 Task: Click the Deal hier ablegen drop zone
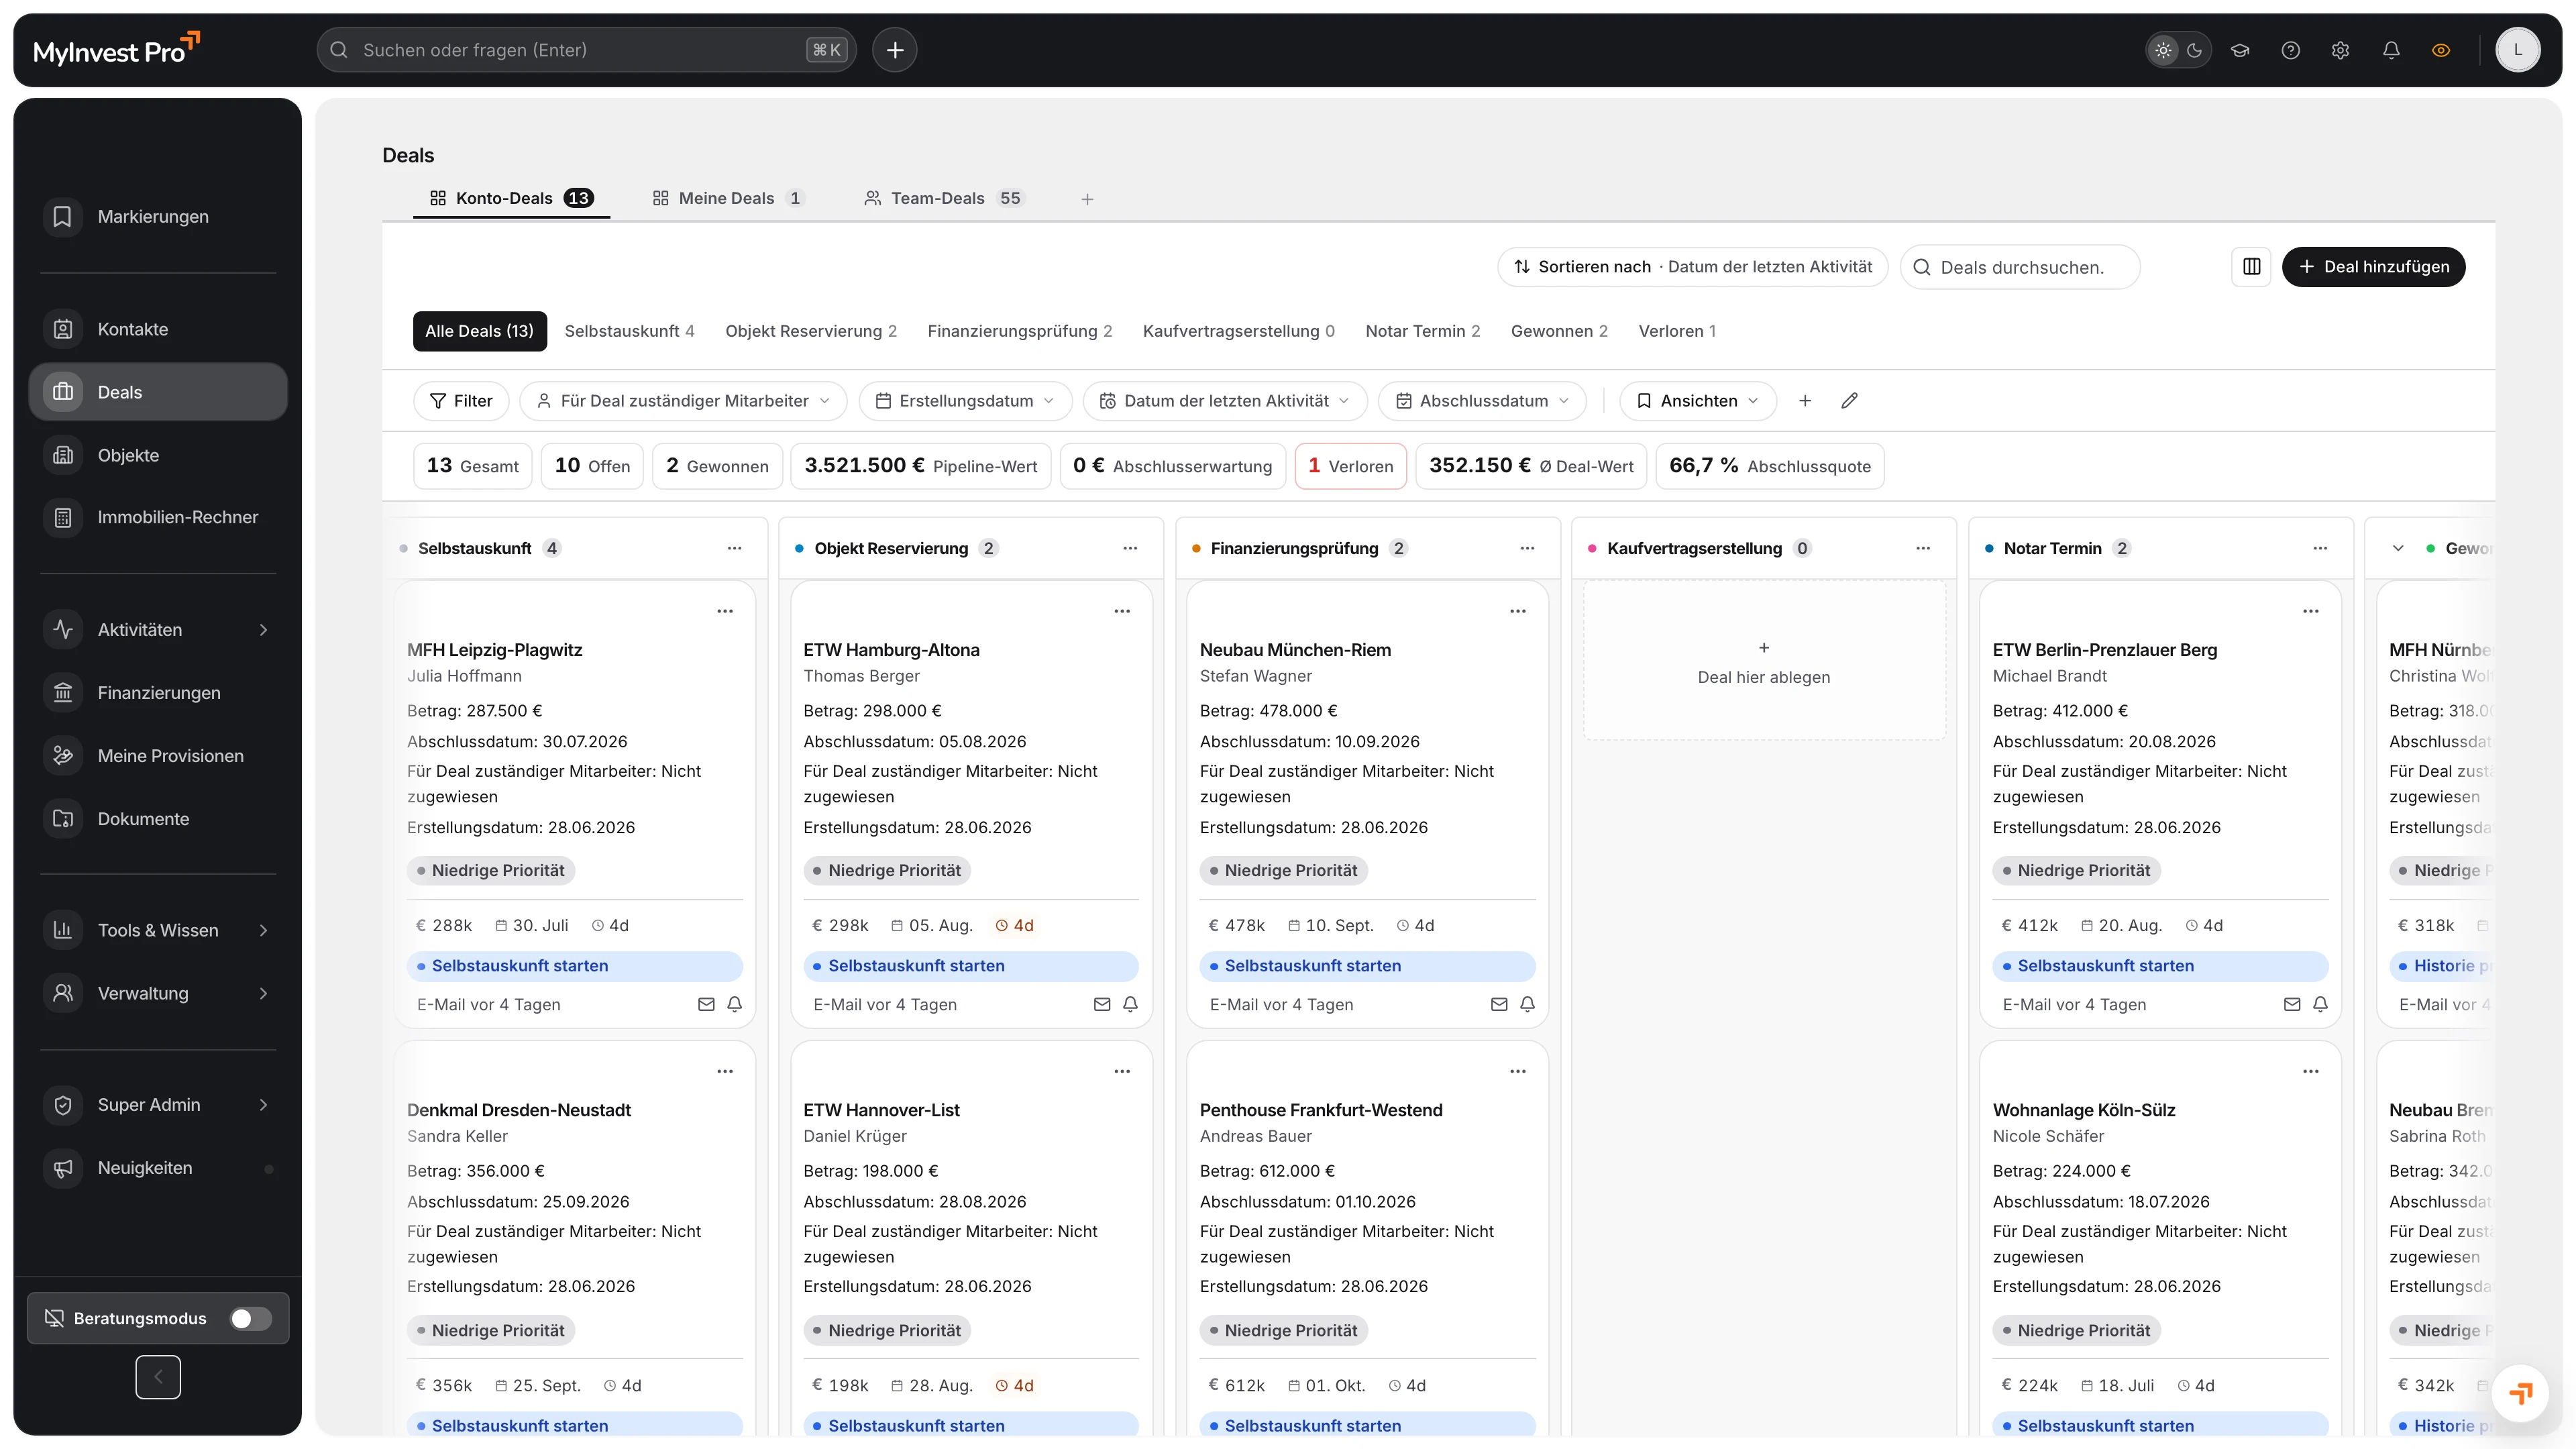pyautogui.click(x=1764, y=661)
